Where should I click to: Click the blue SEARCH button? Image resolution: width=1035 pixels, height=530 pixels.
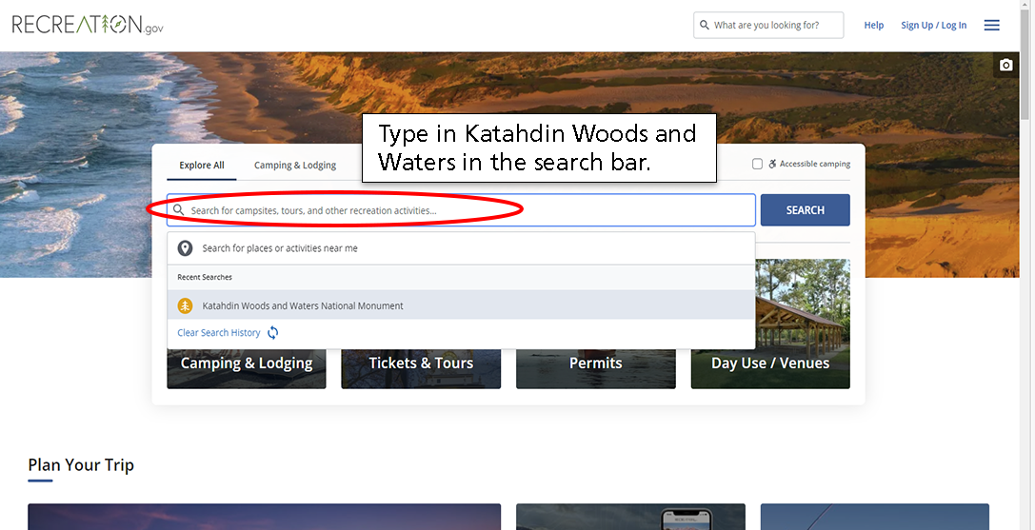[805, 210]
